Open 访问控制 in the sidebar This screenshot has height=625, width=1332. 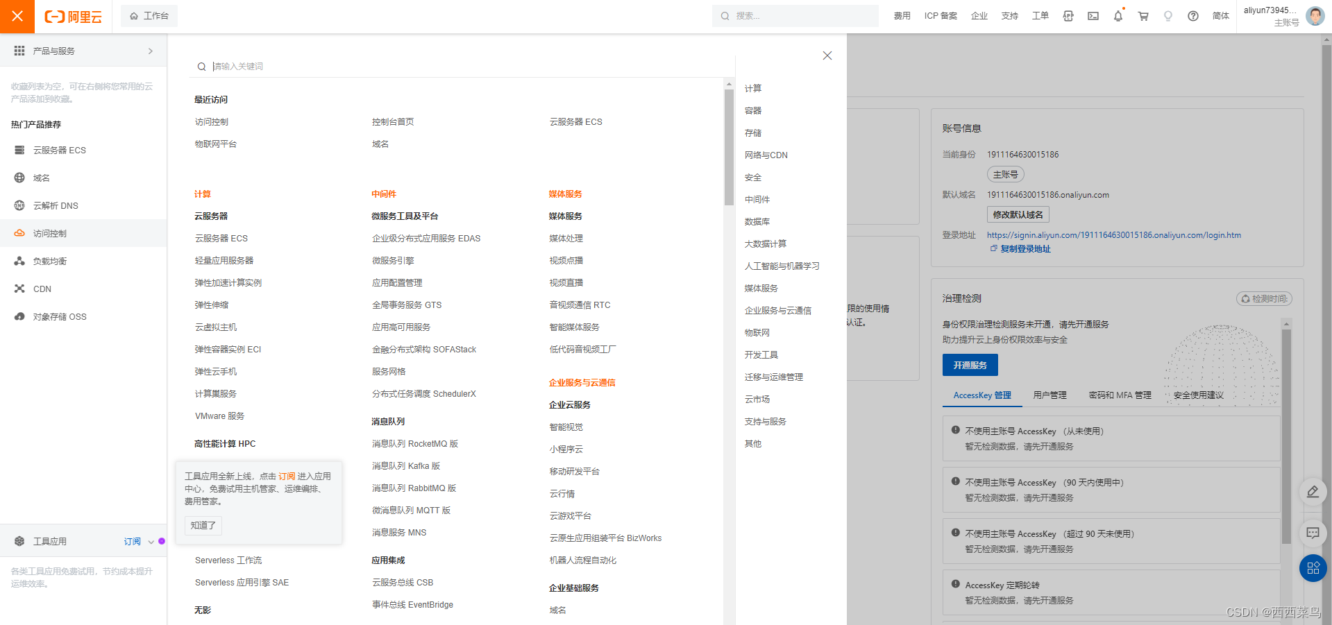click(83, 234)
